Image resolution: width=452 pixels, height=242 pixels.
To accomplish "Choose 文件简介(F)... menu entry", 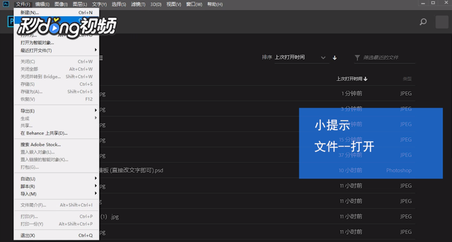I will 56,205.
